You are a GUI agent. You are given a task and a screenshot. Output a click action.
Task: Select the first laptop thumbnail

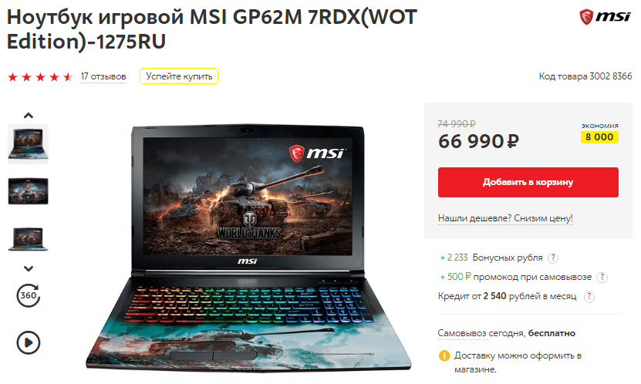[x=29, y=144]
